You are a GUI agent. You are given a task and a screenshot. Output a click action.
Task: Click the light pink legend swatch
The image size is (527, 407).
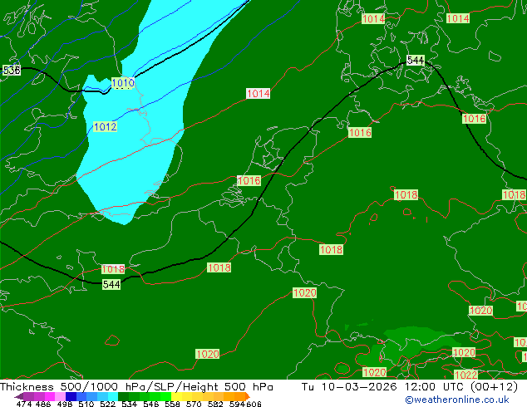pos(60,396)
